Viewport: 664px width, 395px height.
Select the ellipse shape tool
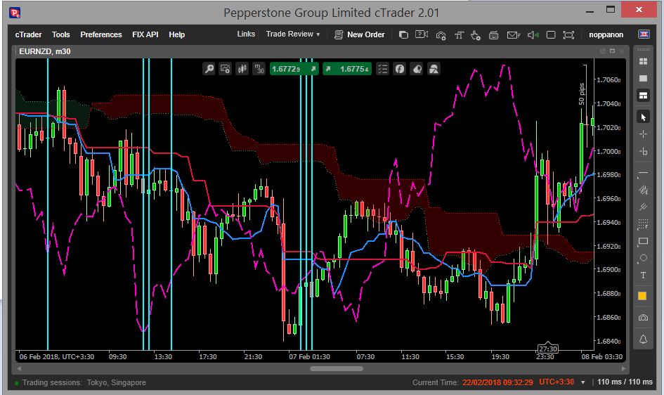(643, 258)
